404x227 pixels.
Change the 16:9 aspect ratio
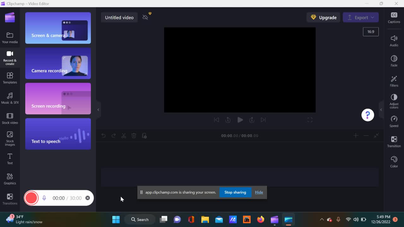point(371,32)
